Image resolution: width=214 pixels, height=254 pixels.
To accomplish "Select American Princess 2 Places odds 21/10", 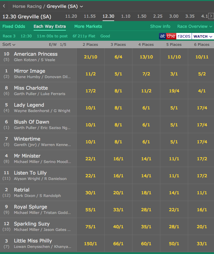I will (x=90, y=57).
